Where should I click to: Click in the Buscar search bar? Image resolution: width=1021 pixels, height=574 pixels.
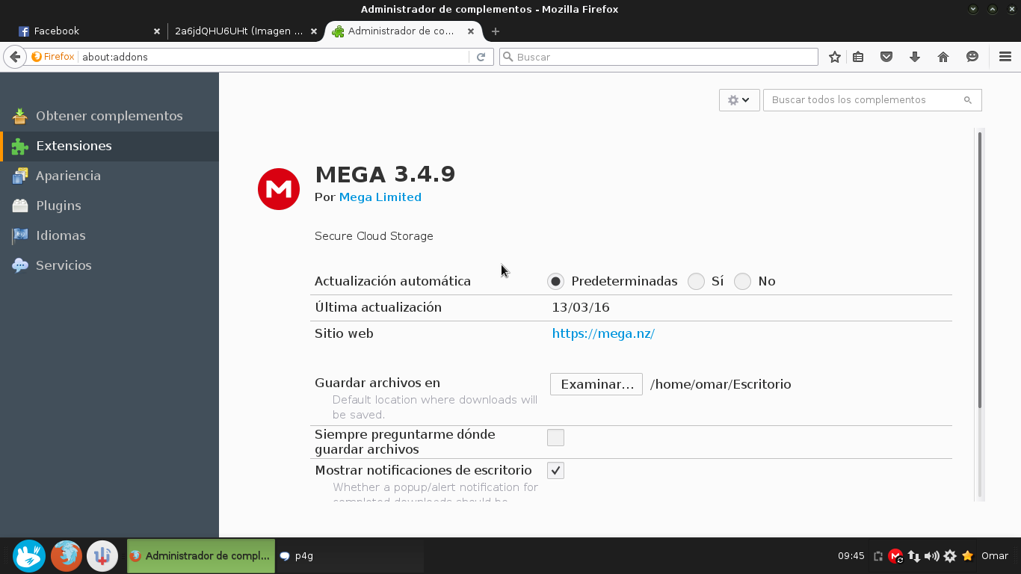click(658, 57)
